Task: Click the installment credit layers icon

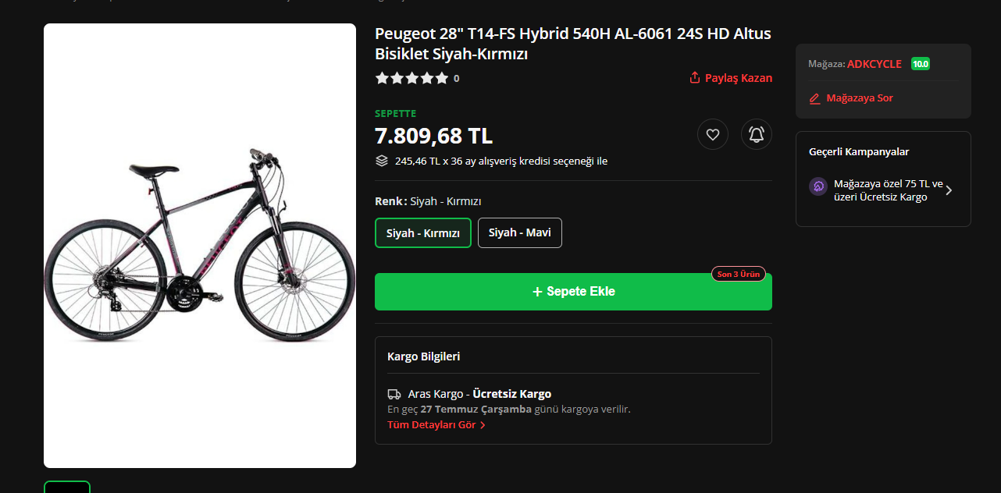Action: (382, 161)
